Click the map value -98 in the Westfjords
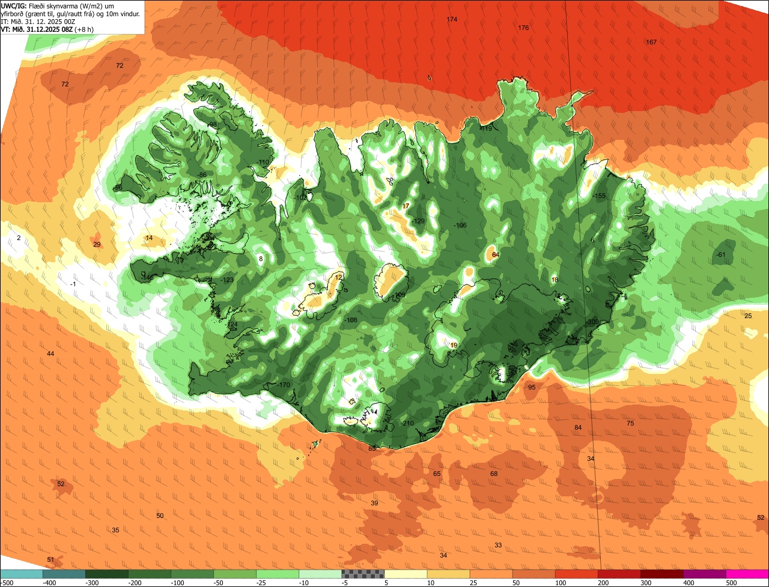 212,125
